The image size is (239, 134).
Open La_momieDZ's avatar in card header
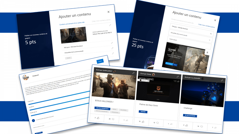[x=203, y=79]
